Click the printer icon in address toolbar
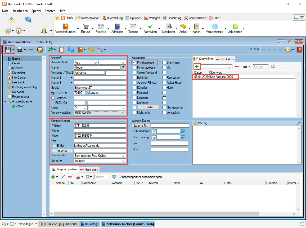 pos(20,50)
